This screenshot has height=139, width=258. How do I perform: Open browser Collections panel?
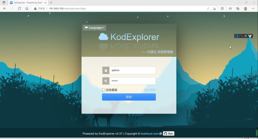point(238,8)
